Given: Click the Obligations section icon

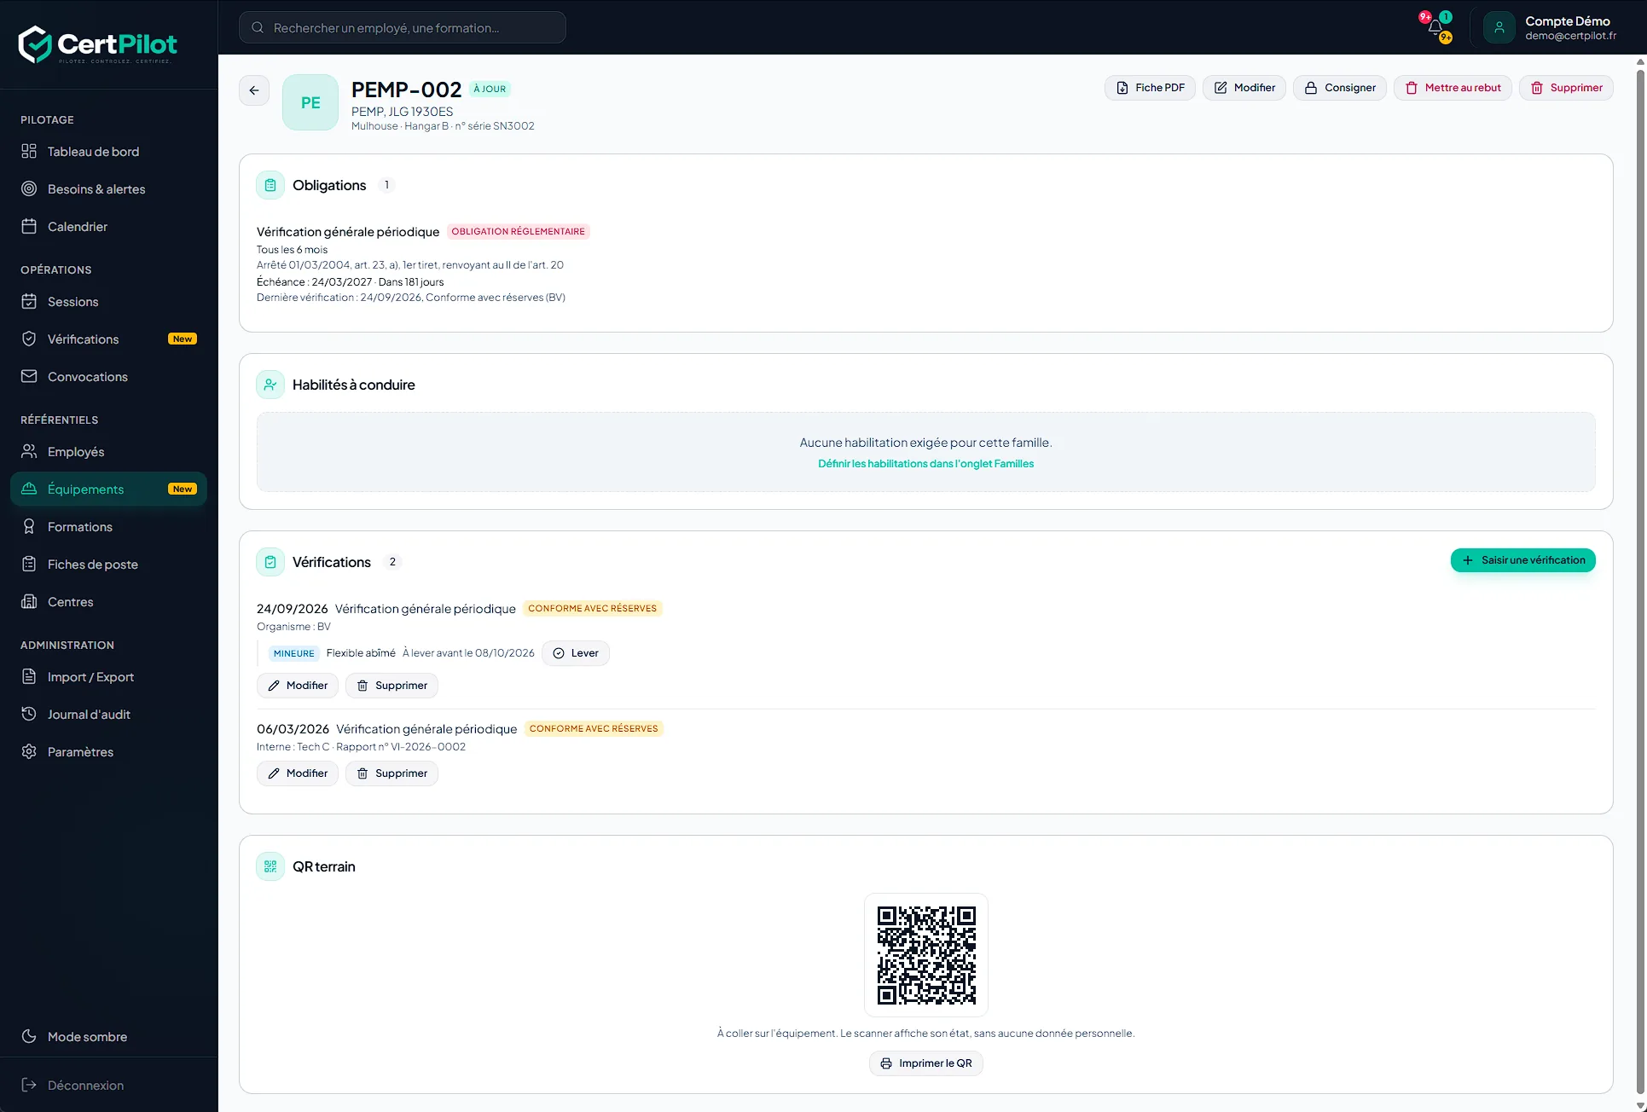Looking at the screenshot, I should tap(270, 185).
